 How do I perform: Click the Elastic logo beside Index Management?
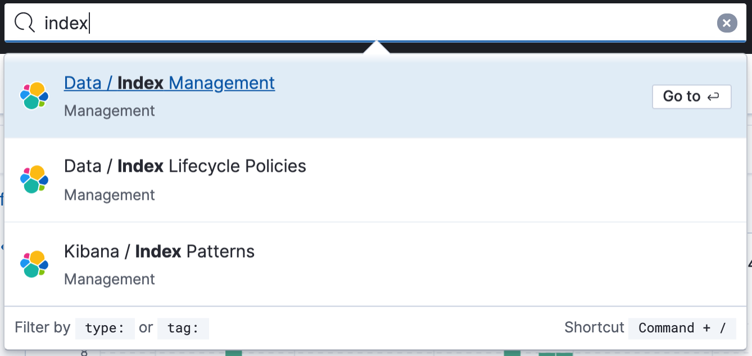coord(34,95)
